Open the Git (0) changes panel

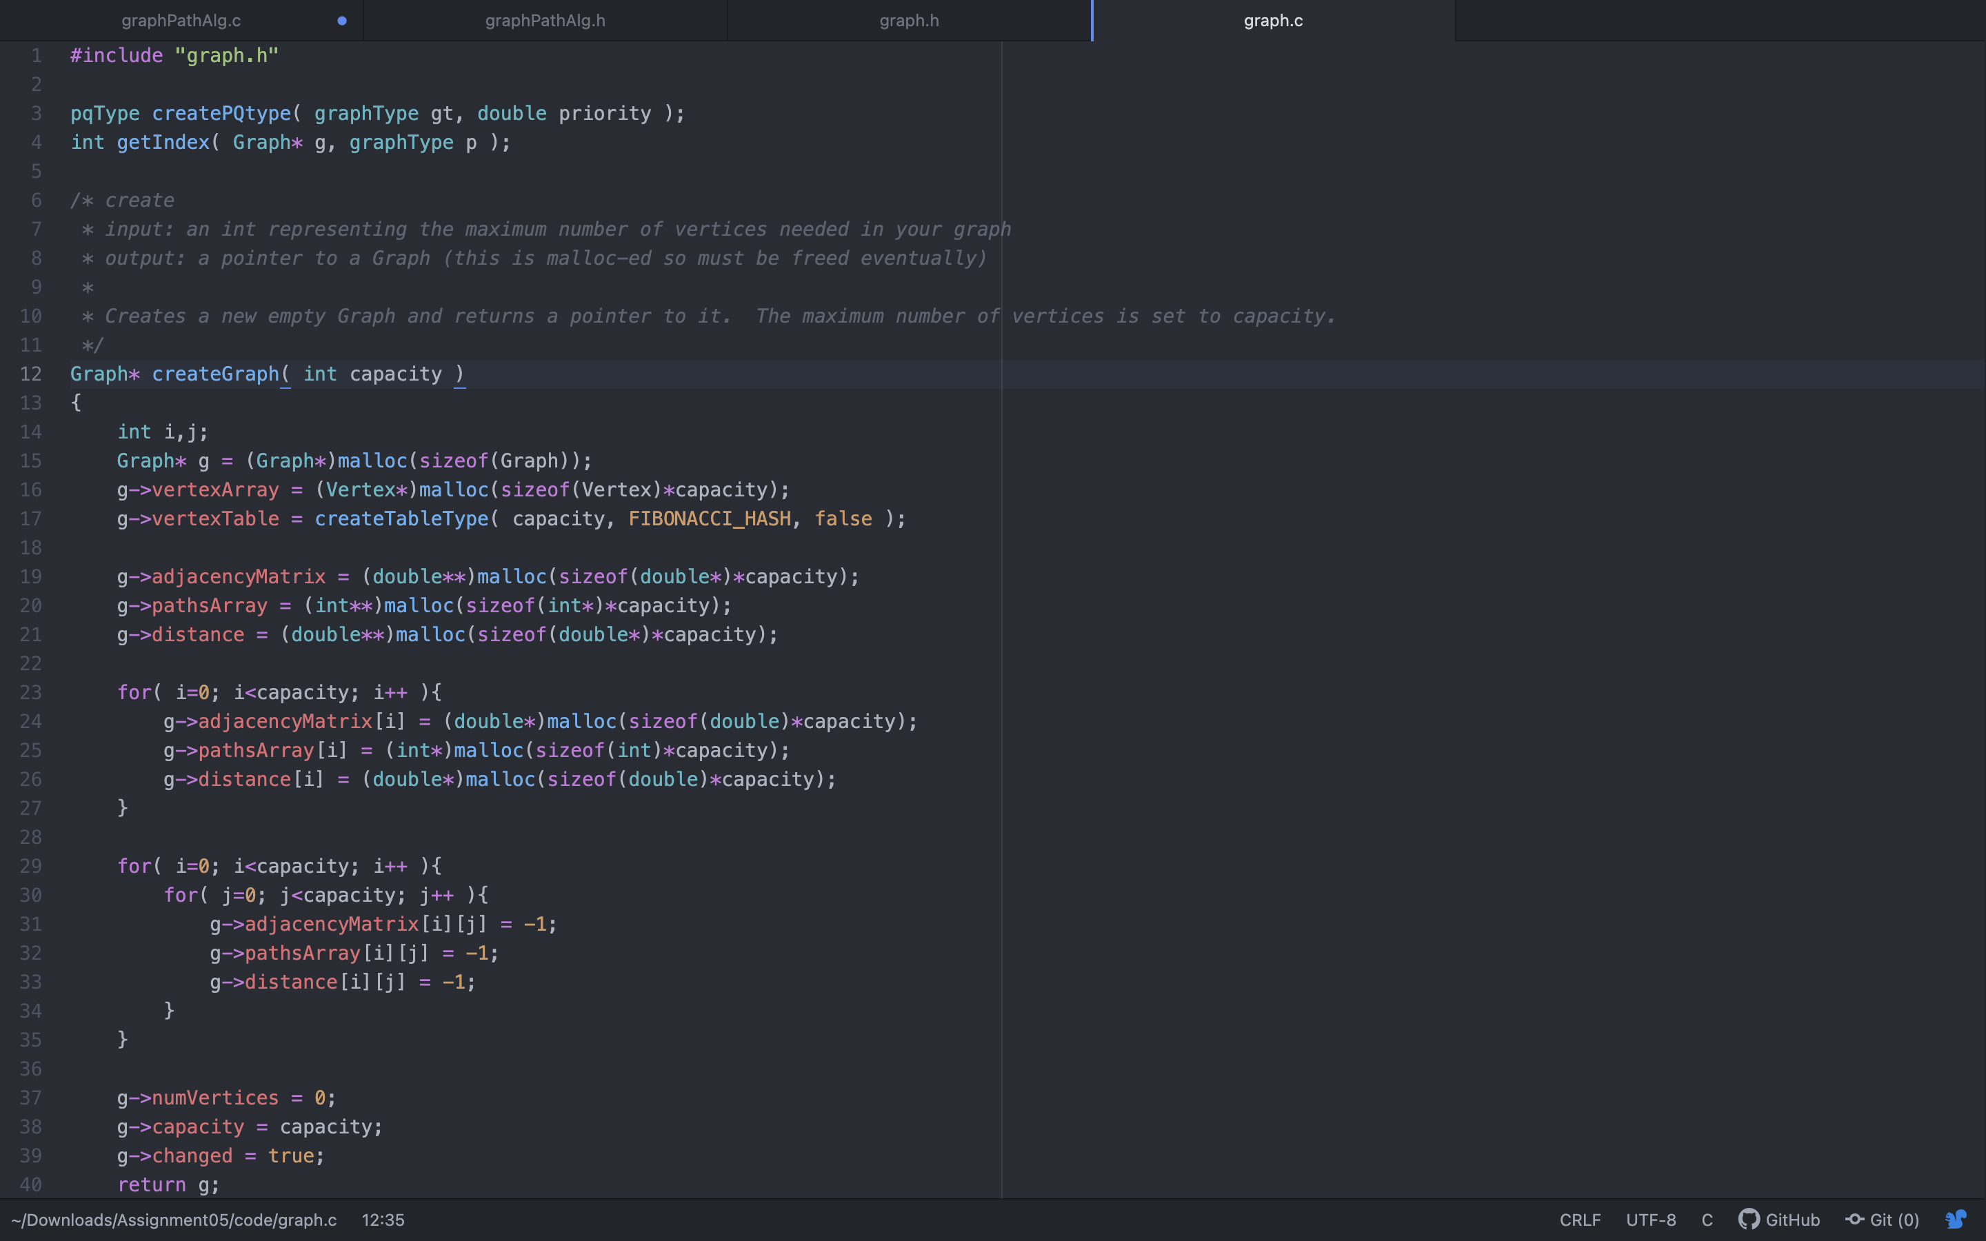pos(1883,1220)
